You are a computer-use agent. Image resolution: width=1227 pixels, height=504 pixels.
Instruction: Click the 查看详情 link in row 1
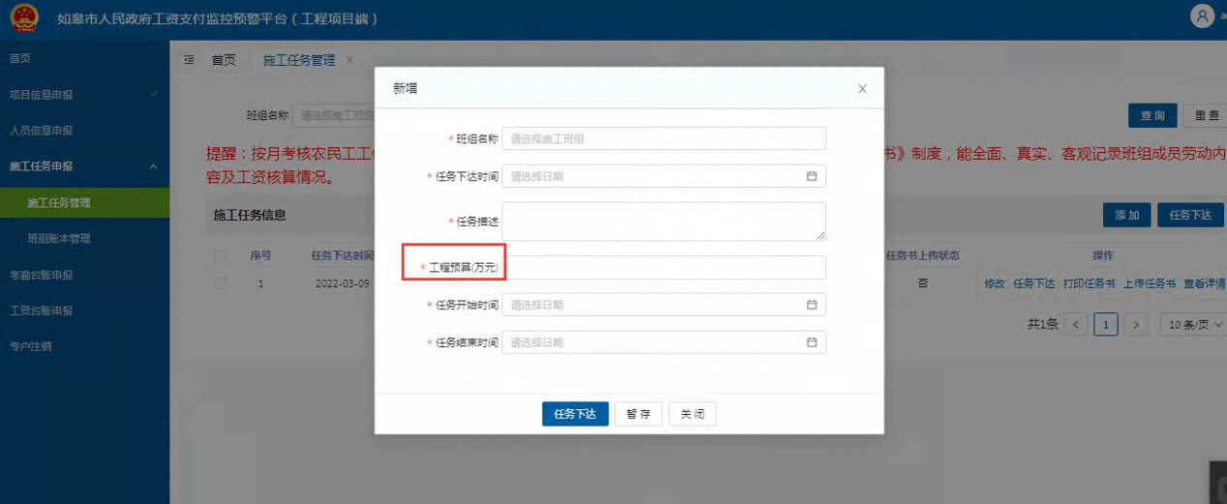[1205, 283]
